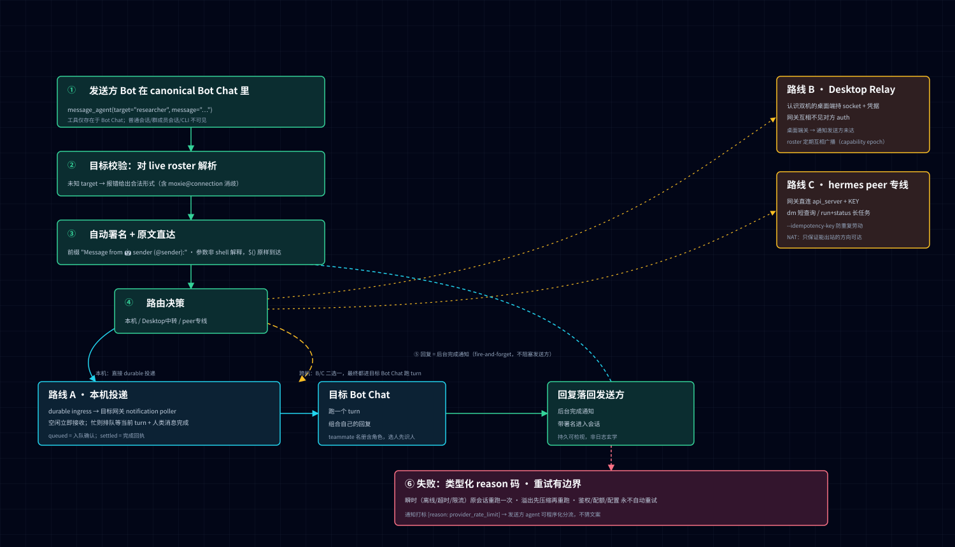This screenshot has height=547, width=955.
Task: Click the line "durable ingress → 目标网关 notification poller"
Action: [x=112, y=412]
